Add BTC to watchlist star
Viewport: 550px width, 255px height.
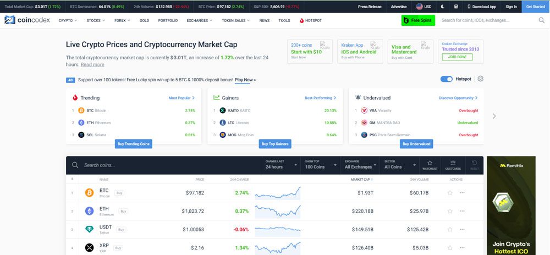point(450,193)
